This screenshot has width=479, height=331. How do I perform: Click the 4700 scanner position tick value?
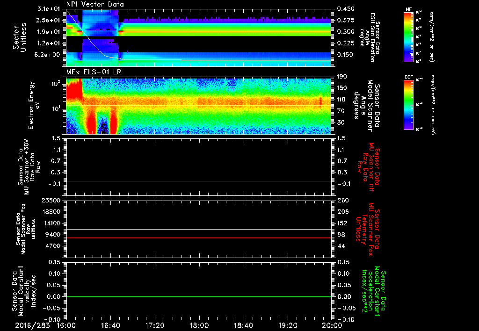(x=53, y=246)
